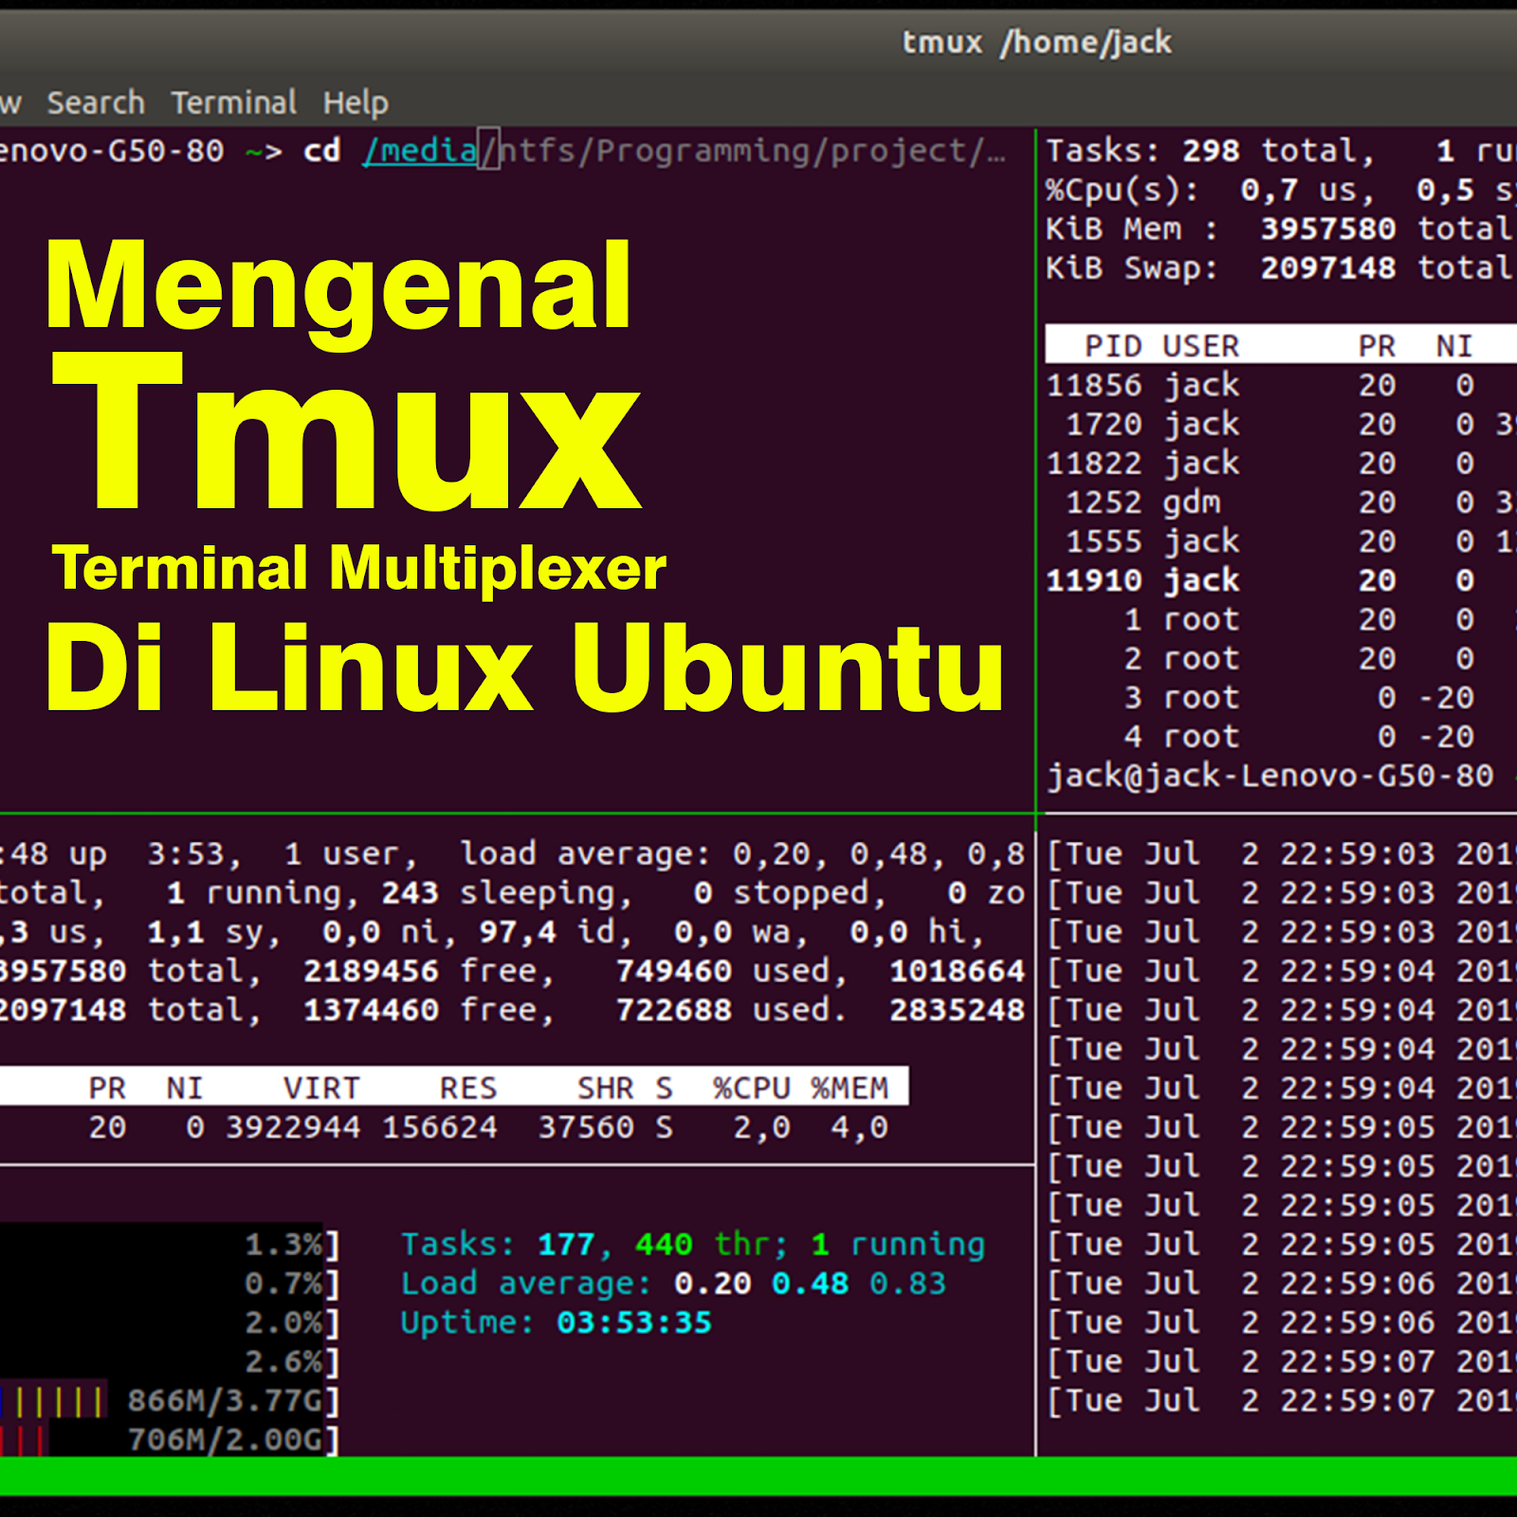
Task: Open the Help menu
Action: (x=355, y=101)
